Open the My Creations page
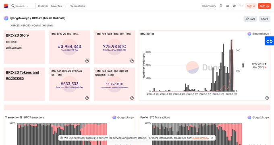Viewport: 274px width, 145px height. (x=77, y=6)
